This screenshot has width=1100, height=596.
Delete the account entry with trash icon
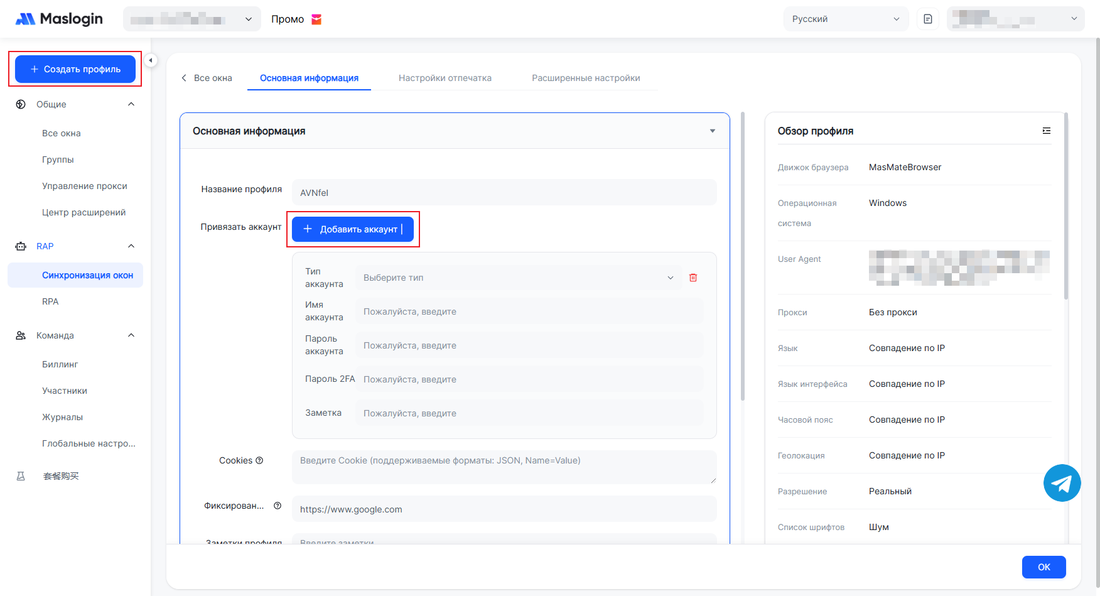pos(693,278)
